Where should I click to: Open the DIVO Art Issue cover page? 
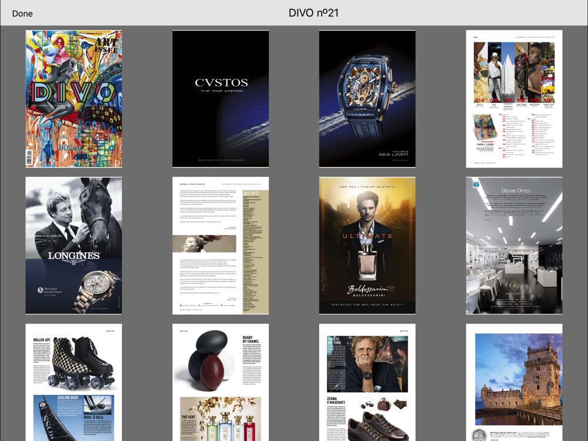coord(73,99)
